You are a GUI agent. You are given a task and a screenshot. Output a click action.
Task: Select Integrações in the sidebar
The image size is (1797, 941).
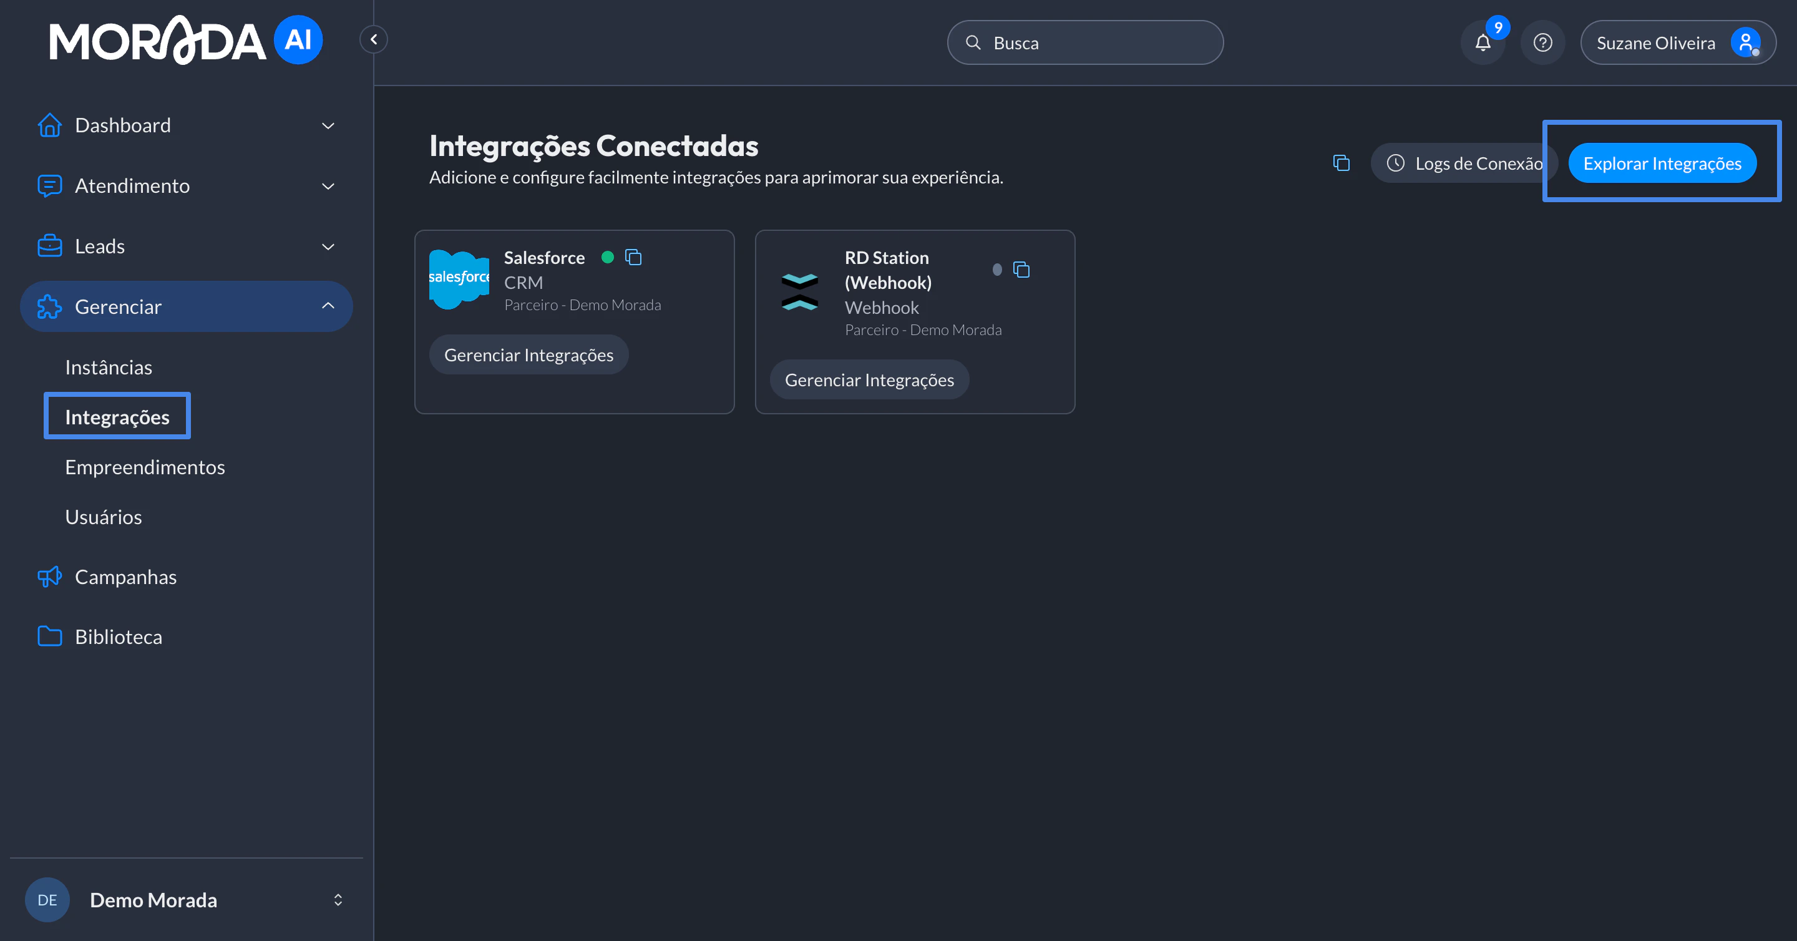117,416
